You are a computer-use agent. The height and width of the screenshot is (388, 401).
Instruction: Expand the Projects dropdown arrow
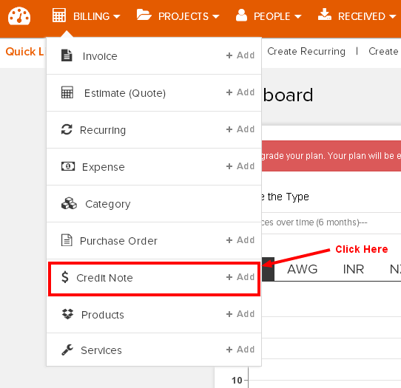(216, 17)
